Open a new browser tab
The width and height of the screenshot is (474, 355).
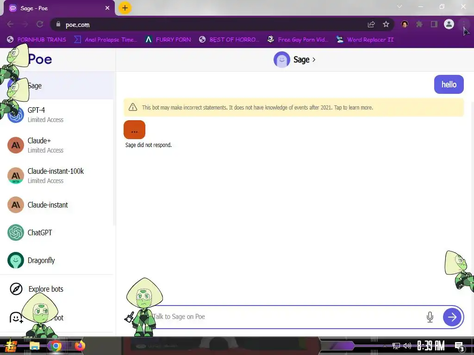125,8
